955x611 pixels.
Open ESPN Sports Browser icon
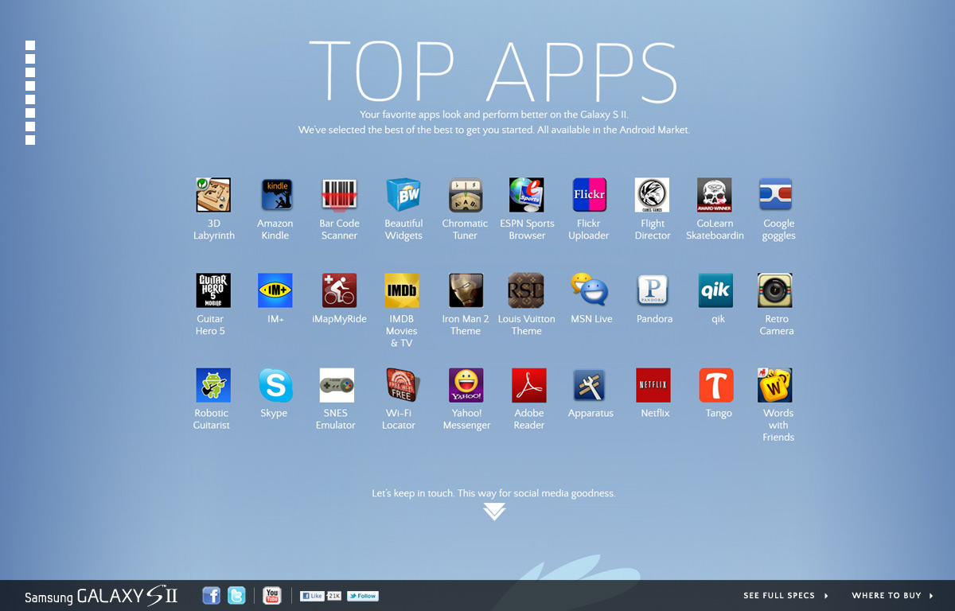(x=527, y=195)
